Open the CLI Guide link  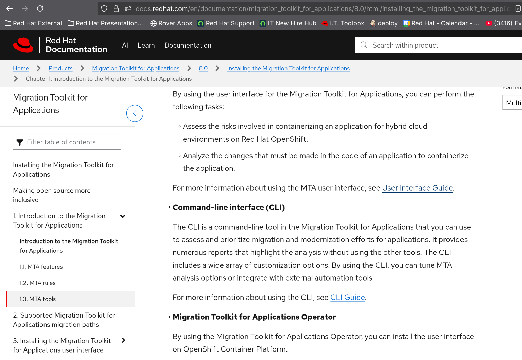pyautogui.click(x=347, y=298)
